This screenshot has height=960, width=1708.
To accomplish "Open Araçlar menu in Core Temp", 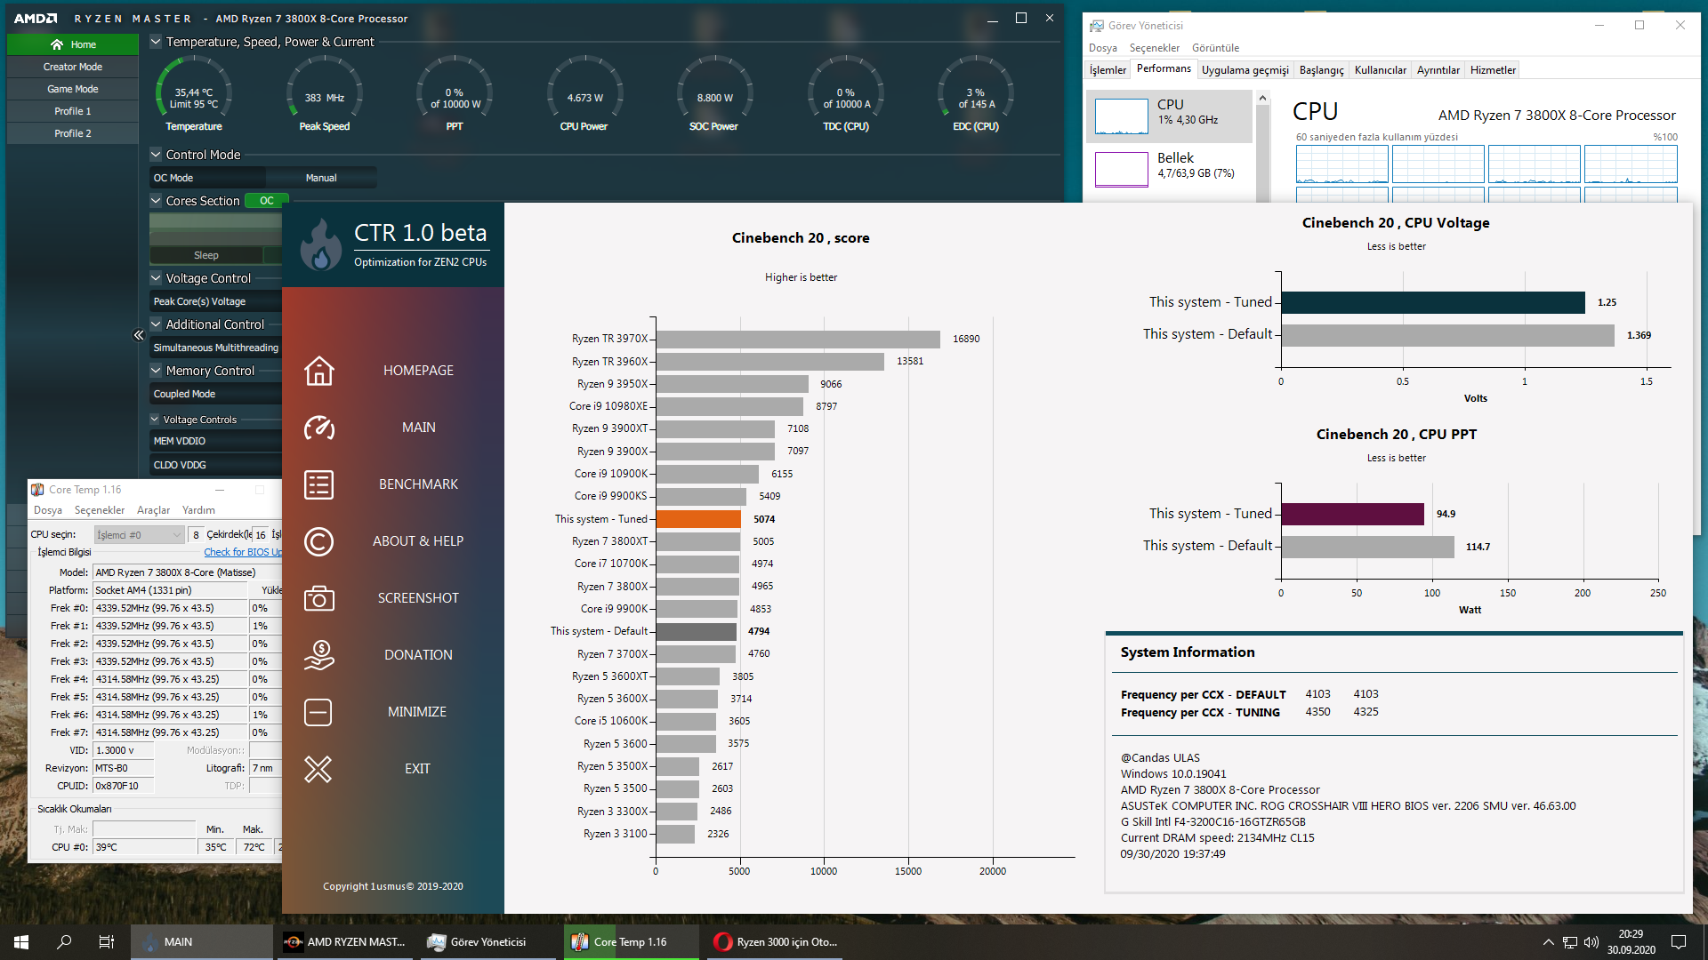I will [153, 510].
